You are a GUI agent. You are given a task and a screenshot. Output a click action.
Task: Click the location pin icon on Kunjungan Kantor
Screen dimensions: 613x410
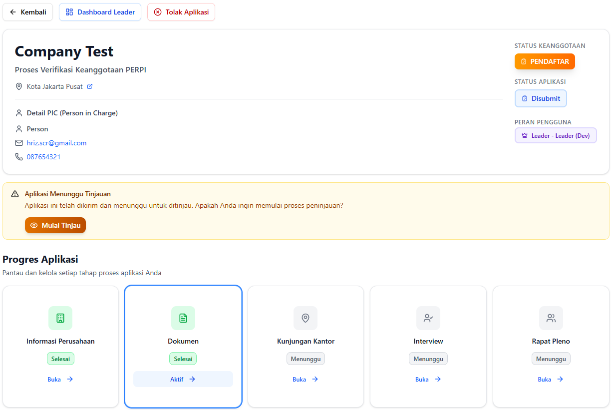pos(306,318)
